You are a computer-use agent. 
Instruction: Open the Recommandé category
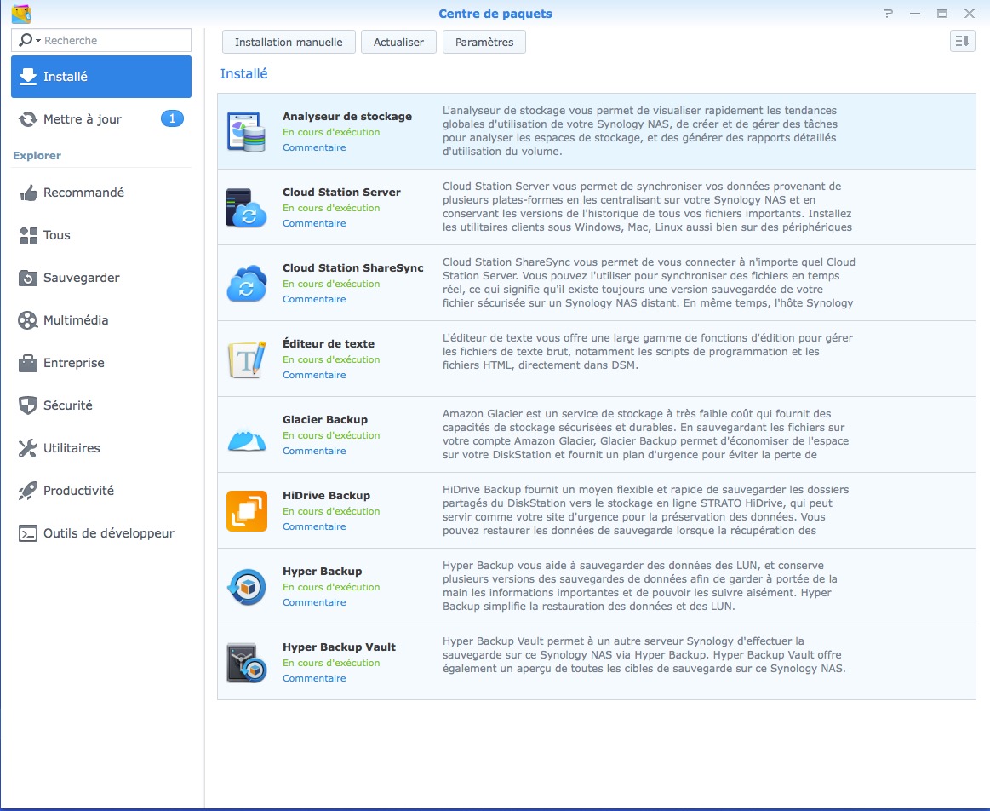(83, 193)
